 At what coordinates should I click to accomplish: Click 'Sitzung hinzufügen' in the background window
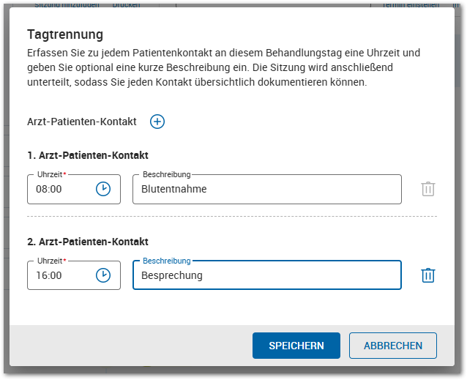[x=67, y=4]
